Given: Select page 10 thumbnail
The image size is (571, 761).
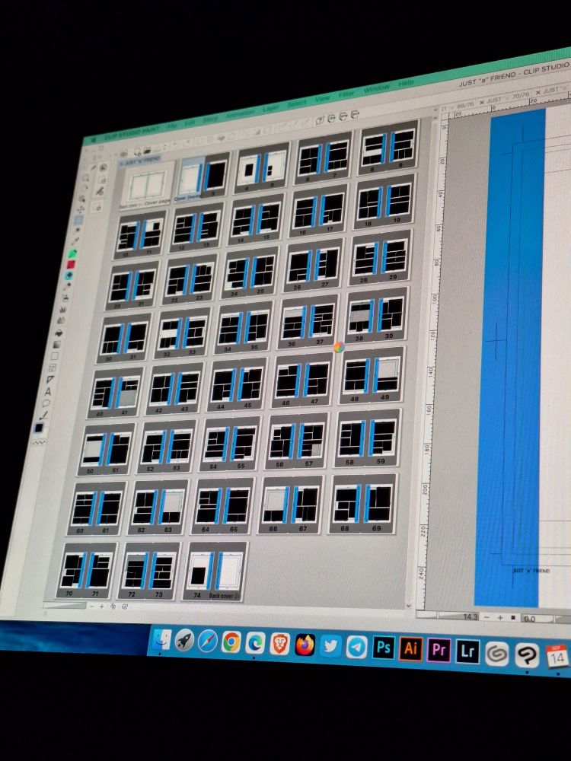Looking at the screenshot, I should [129, 236].
